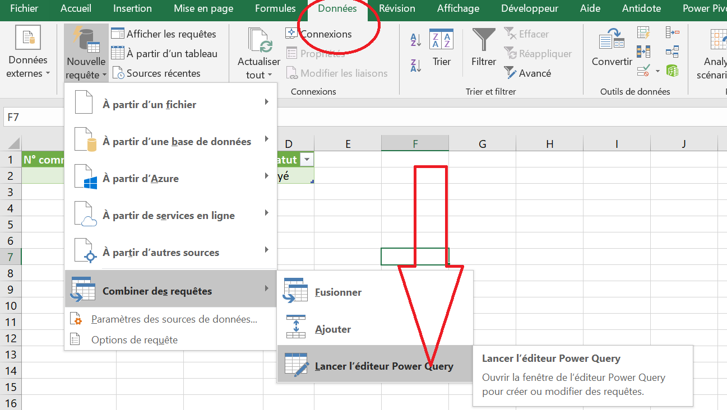Click cell F7 in the sheet
This screenshot has width=727, height=410.
click(415, 257)
